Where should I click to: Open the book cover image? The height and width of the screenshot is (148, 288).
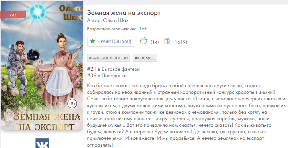42,66
